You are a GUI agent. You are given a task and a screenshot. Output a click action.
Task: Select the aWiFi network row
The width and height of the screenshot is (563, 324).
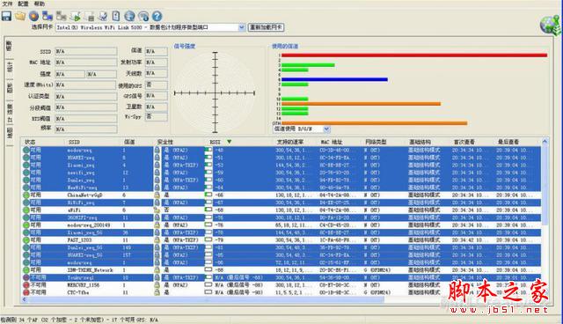(281, 210)
